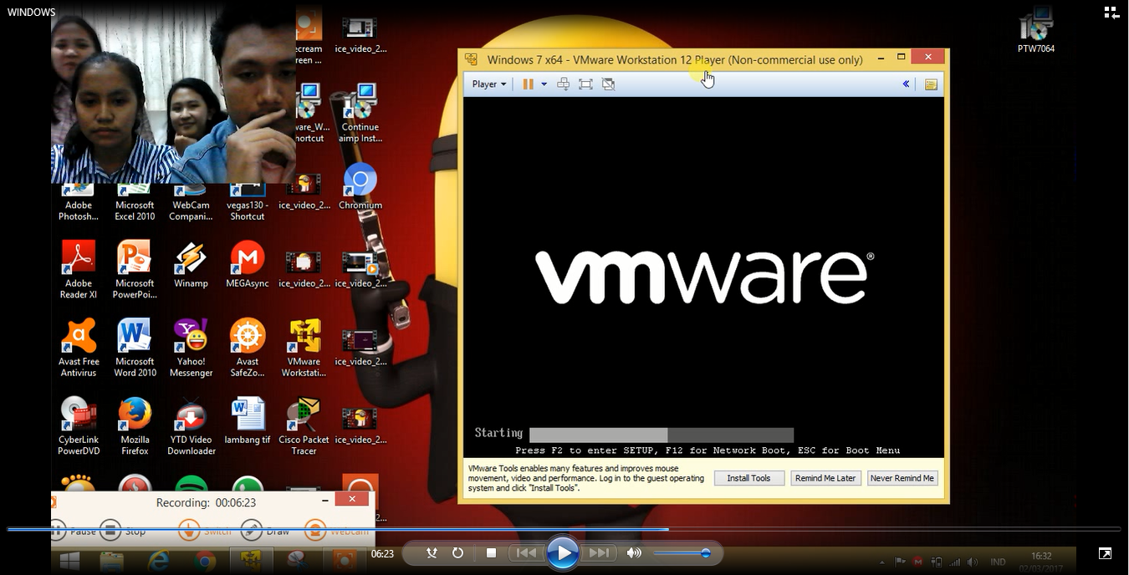Stop video playback in the media player
Image resolution: width=1129 pixels, height=575 pixels.
[492, 553]
